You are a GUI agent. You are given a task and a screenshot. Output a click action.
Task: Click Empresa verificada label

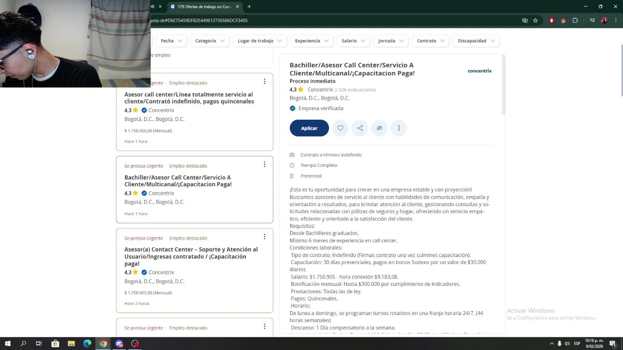321,108
